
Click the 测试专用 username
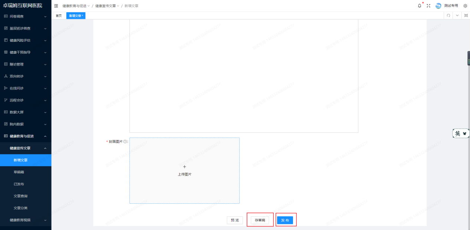451,6
